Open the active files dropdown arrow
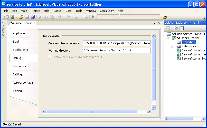 pos(155,23)
